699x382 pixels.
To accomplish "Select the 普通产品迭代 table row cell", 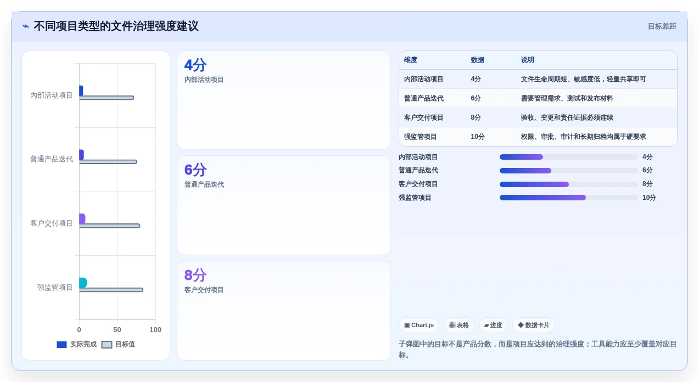I will 423,98.
